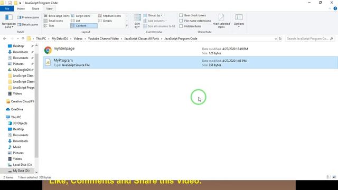Image resolution: width=338 pixels, height=190 pixels.
Task: Click JavaScript Classes All Parts breadcrumb
Action: tap(142, 39)
